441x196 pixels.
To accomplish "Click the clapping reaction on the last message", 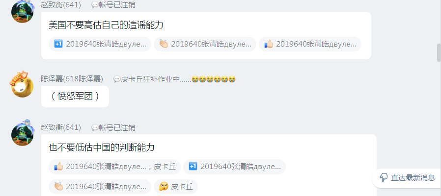I will pos(100,187).
